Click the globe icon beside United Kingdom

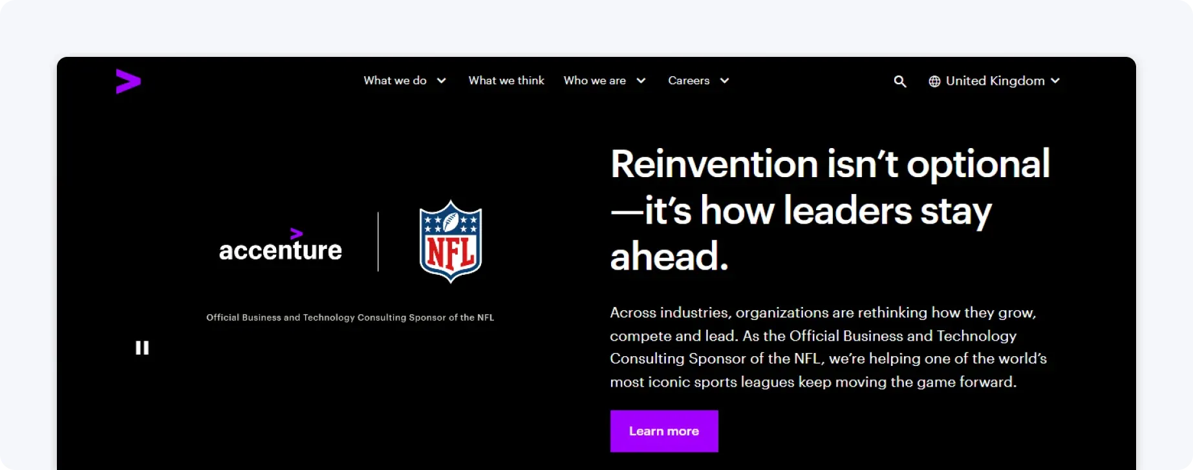tap(934, 81)
